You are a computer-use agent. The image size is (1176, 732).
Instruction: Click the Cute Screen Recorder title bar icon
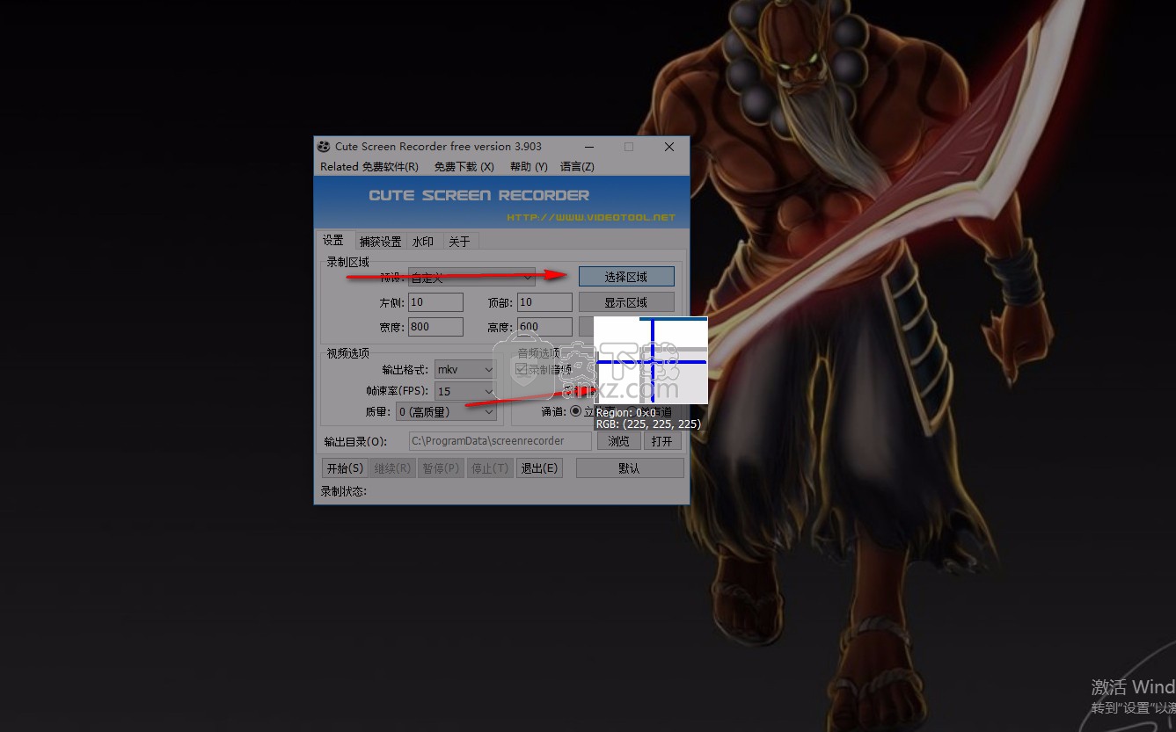[x=324, y=147]
